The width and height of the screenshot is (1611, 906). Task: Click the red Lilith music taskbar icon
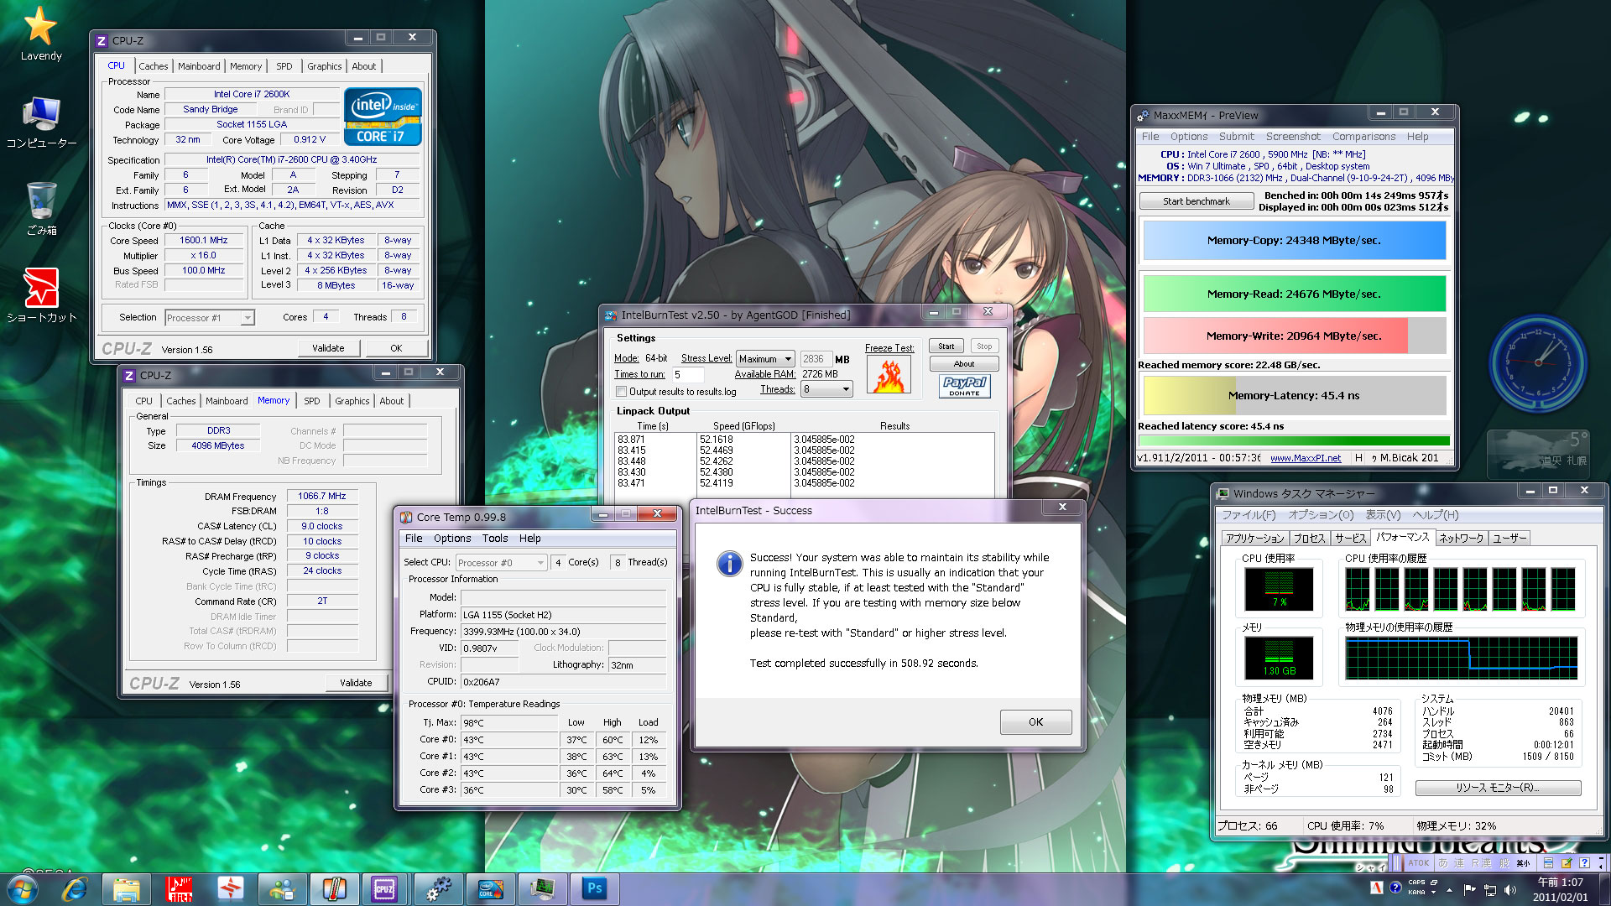pyautogui.click(x=179, y=889)
